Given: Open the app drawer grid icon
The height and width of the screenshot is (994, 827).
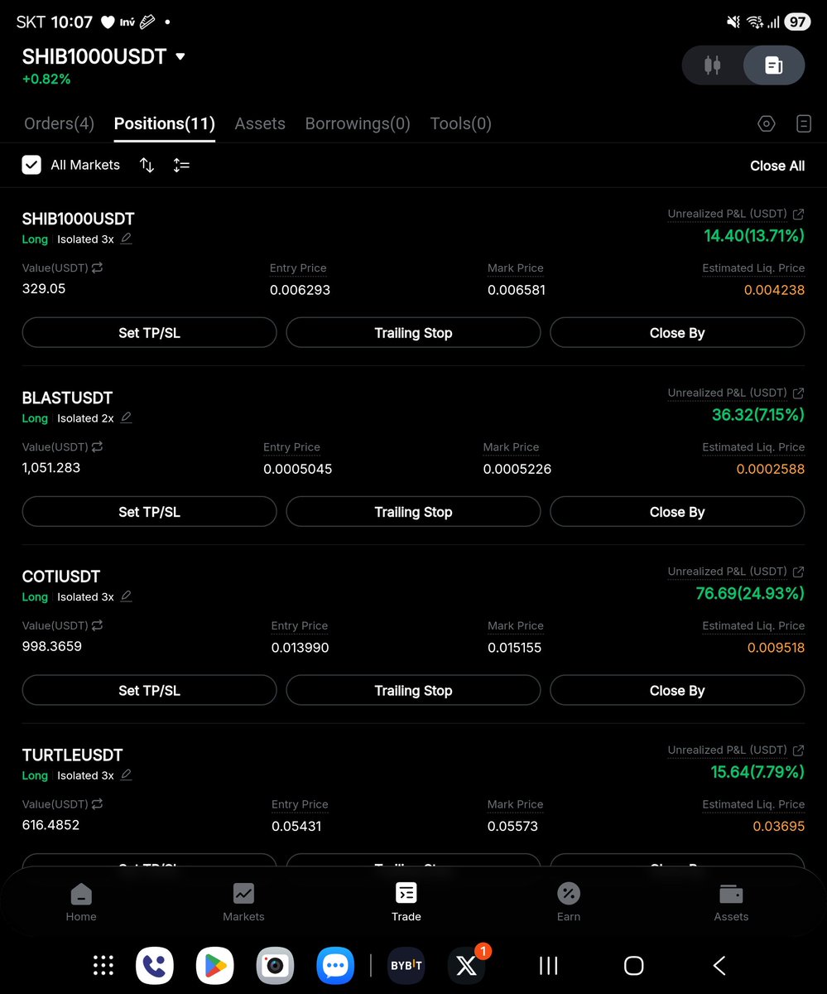Looking at the screenshot, I should (x=103, y=966).
